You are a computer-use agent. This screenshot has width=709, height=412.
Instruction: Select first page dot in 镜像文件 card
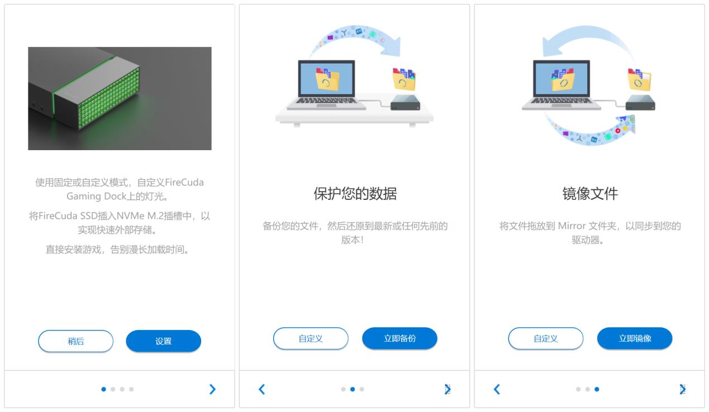[x=578, y=389]
